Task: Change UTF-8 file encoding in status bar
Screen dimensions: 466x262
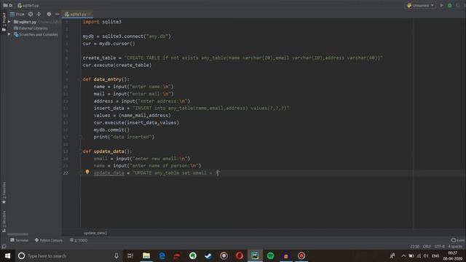Action: pyautogui.click(x=440, y=247)
